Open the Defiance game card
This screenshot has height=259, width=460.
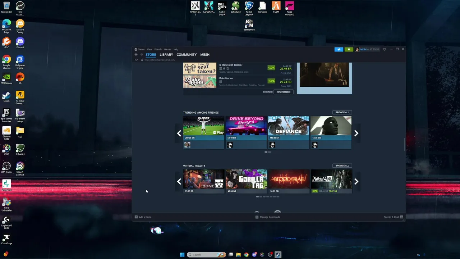coord(288,132)
